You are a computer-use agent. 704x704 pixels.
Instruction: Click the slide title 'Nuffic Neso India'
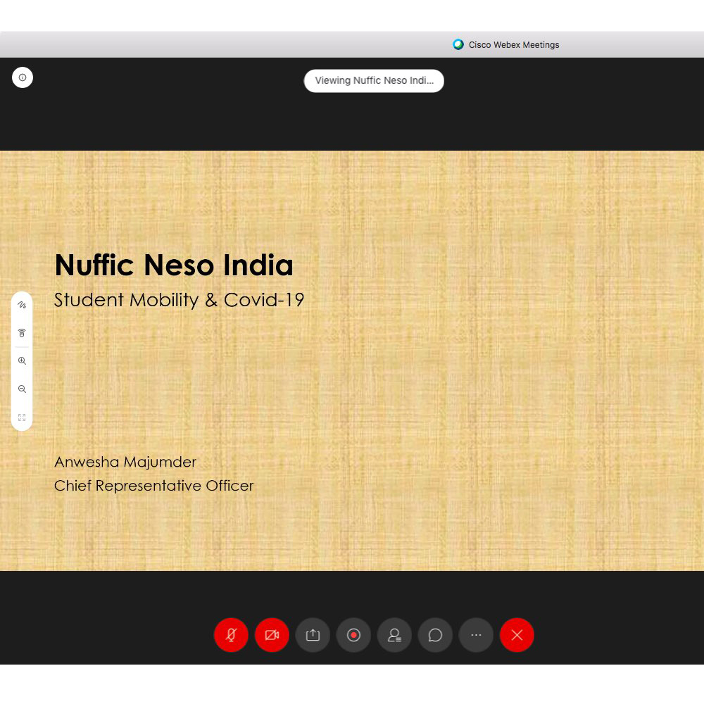point(174,265)
